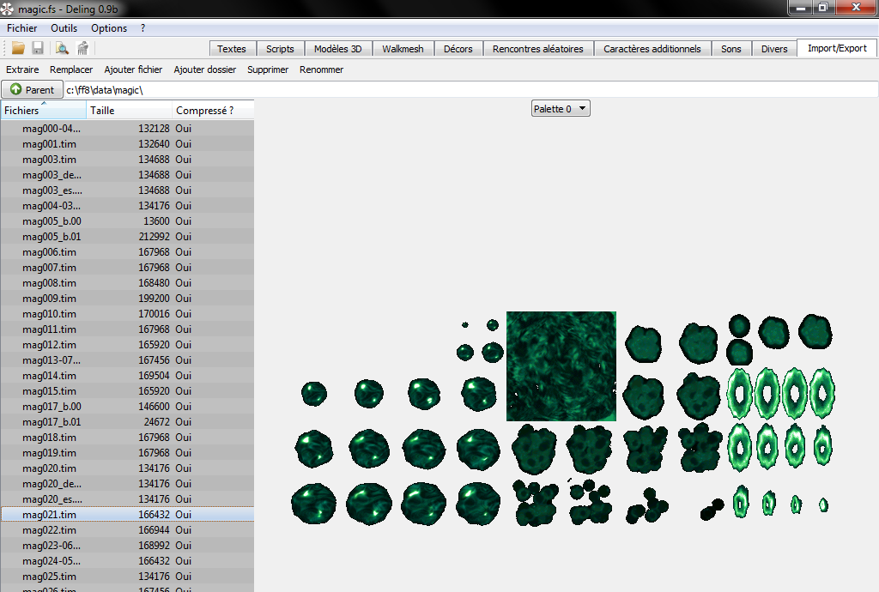Select file mag005_b.01

[127, 236]
